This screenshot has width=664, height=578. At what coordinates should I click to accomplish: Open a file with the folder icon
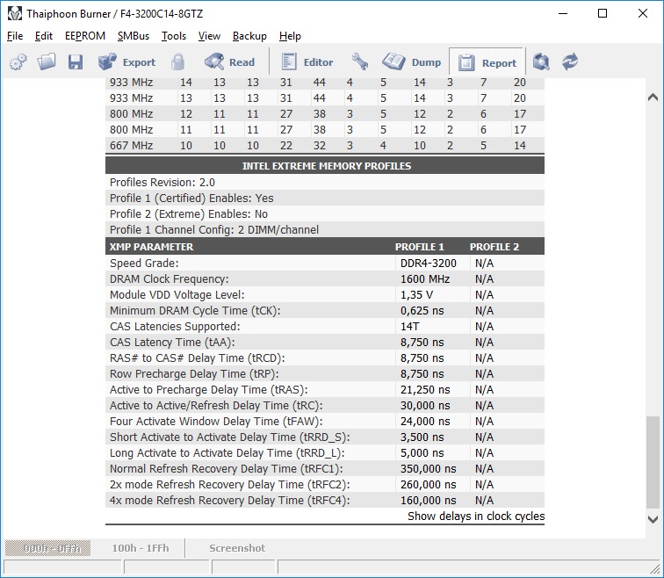[x=47, y=62]
